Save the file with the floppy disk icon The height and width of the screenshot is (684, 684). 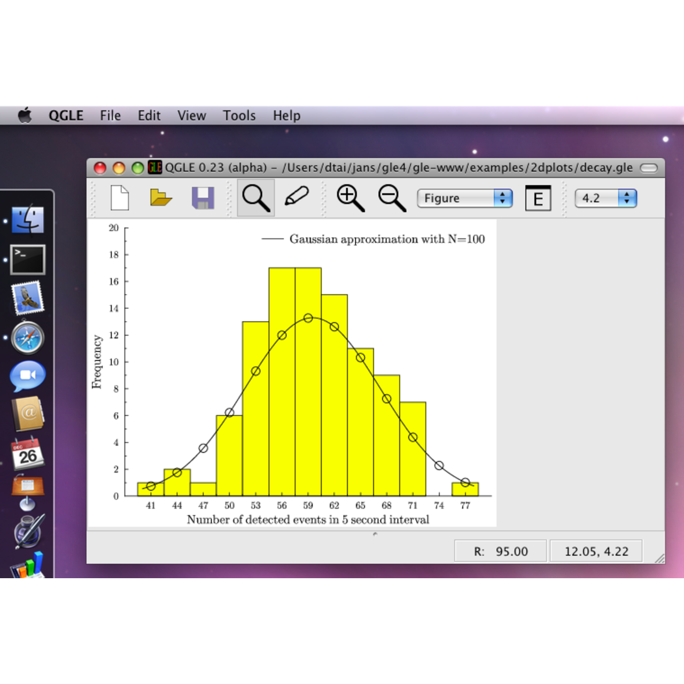pos(203,198)
